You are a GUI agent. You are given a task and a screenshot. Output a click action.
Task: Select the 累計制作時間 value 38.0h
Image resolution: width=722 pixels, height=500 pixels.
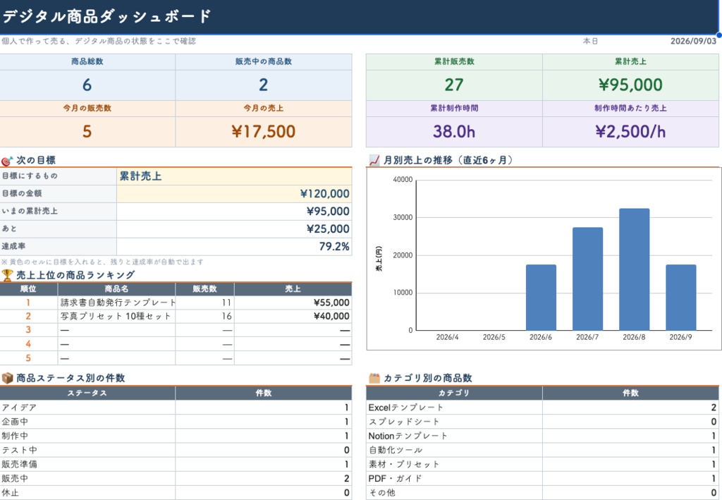(x=454, y=132)
